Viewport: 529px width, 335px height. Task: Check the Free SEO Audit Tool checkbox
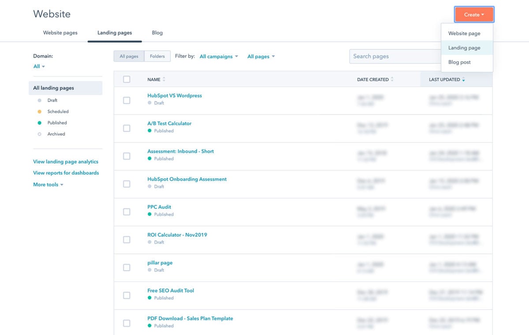click(x=127, y=295)
